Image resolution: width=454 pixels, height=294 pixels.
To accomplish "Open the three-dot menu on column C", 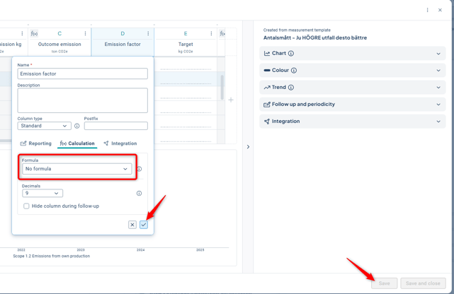I will 86,33.
